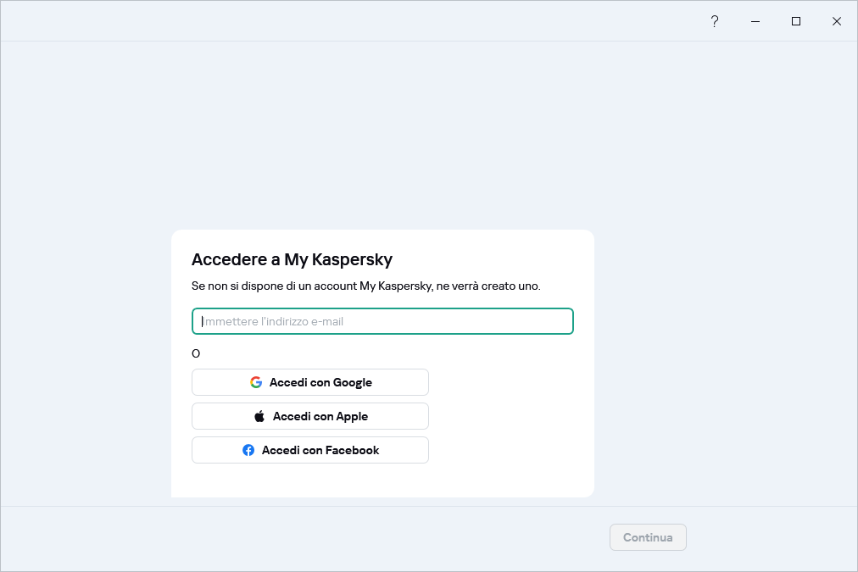Minimize the Kaspersky window
This screenshot has width=858, height=572.
tap(755, 21)
